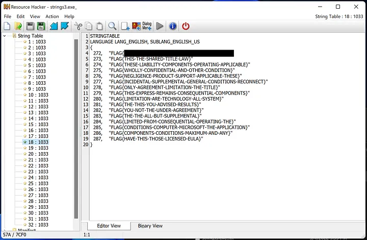This screenshot has height=240, width=367.
Task: Click the green Save As icon
Action: pos(41,26)
